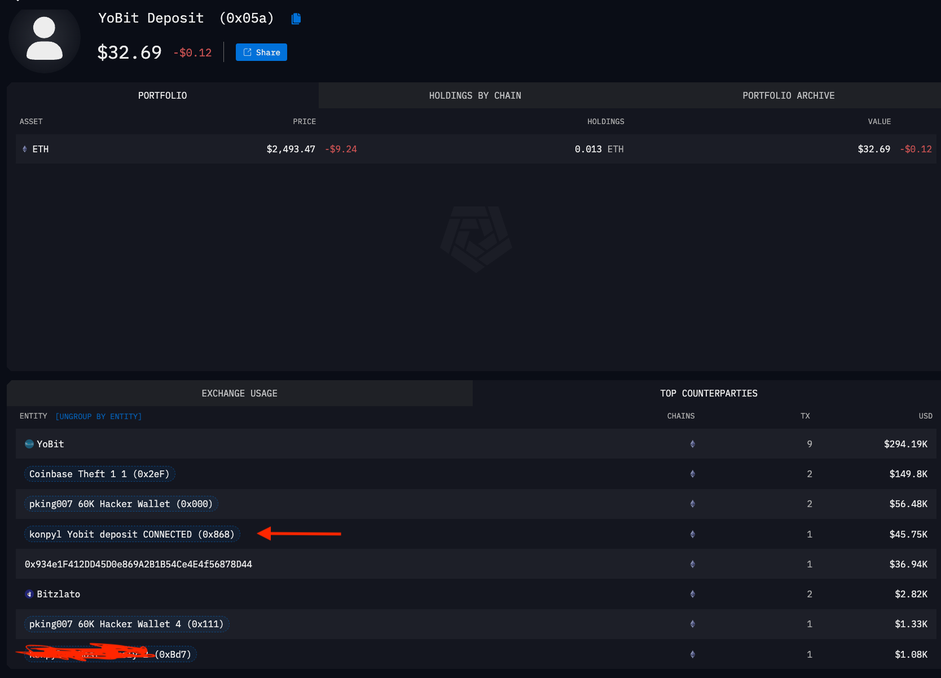Click the Bitzlato logo icon

[29, 594]
